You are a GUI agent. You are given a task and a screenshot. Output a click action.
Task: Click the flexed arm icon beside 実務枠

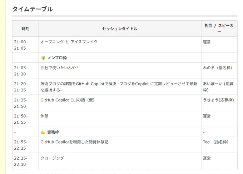click(43, 132)
